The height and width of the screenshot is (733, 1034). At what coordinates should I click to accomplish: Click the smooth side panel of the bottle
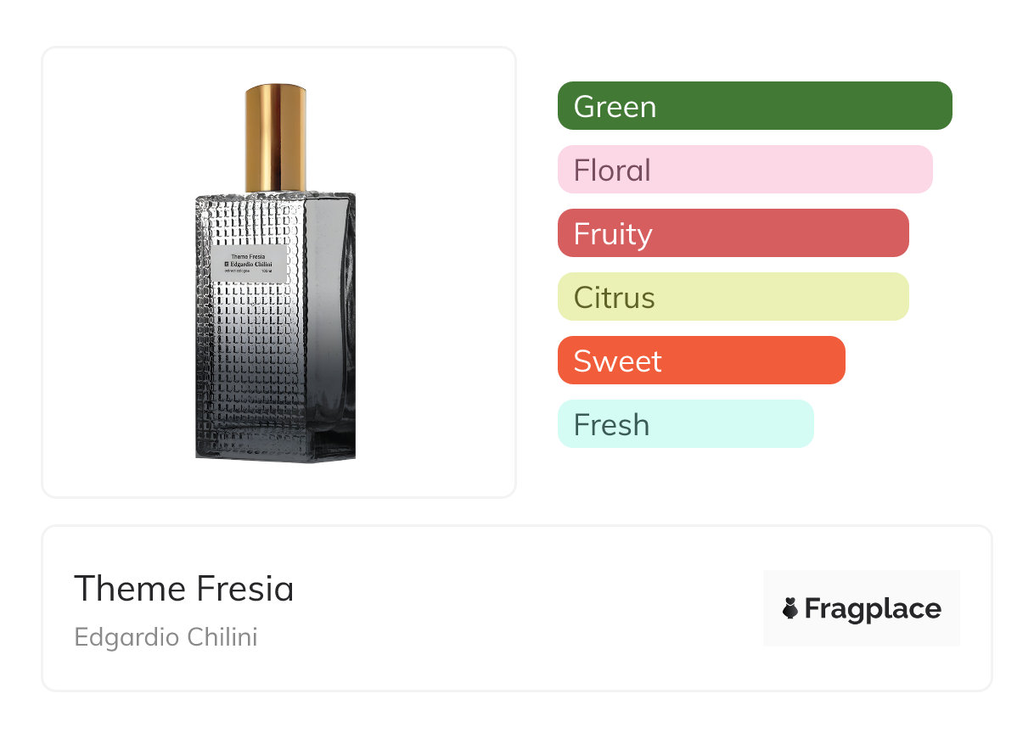click(331, 322)
